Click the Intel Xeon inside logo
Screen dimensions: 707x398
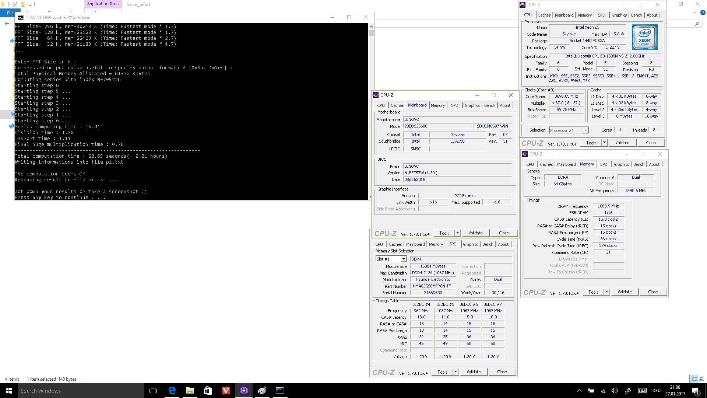tap(644, 37)
